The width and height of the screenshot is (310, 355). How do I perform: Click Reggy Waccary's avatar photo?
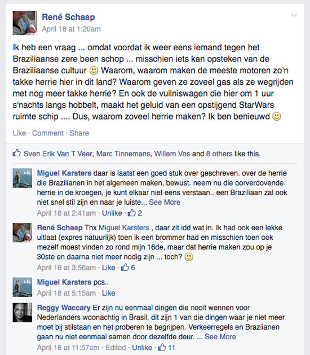click(23, 313)
